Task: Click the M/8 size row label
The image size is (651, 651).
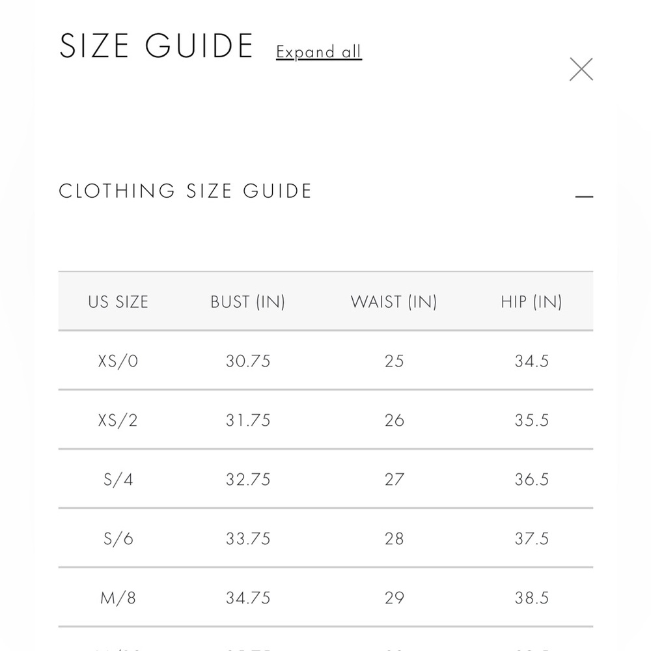Action: (118, 598)
